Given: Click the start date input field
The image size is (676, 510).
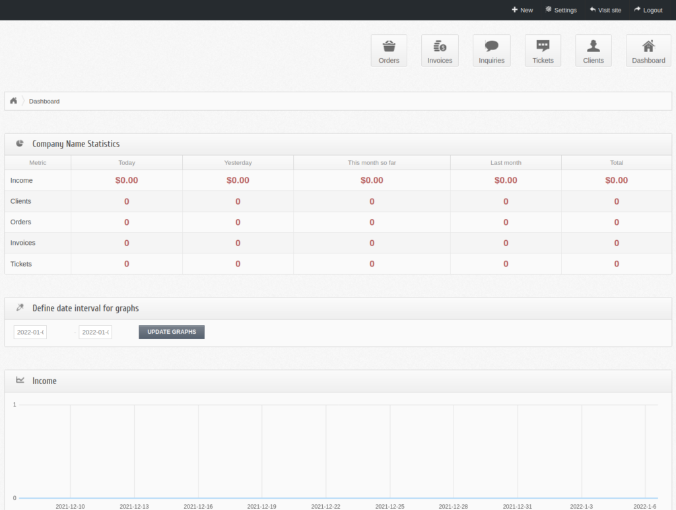Looking at the screenshot, I should 30,332.
